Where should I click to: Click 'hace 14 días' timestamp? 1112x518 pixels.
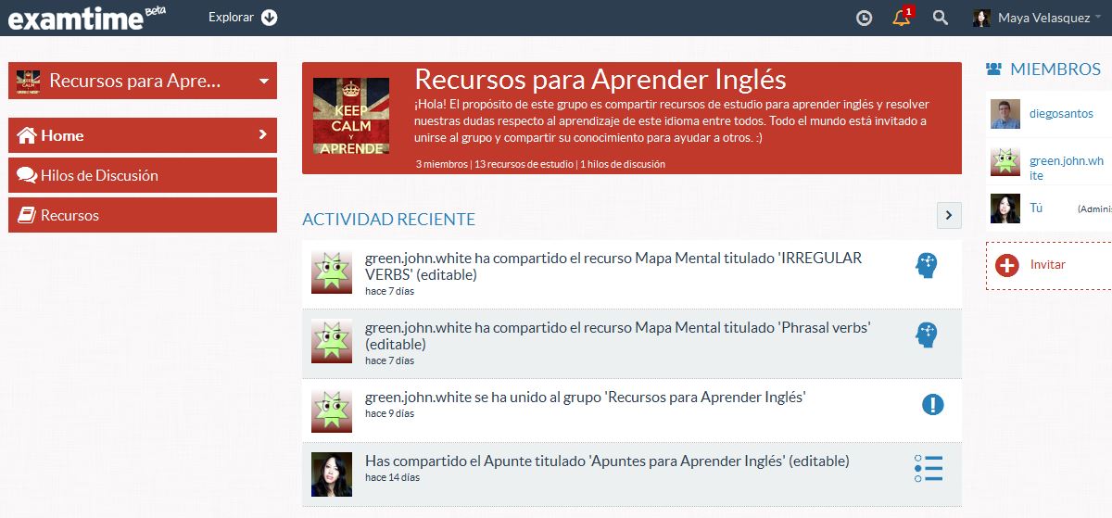point(392,477)
